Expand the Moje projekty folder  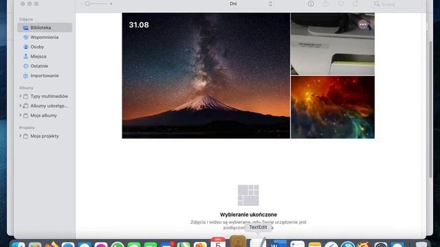[20, 136]
